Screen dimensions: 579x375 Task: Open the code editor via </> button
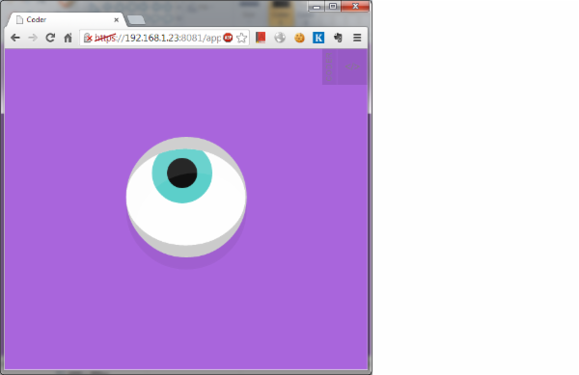coord(352,67)
